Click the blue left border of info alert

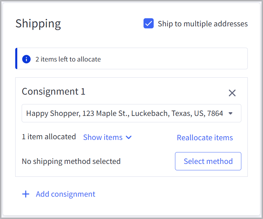[16, 58]
